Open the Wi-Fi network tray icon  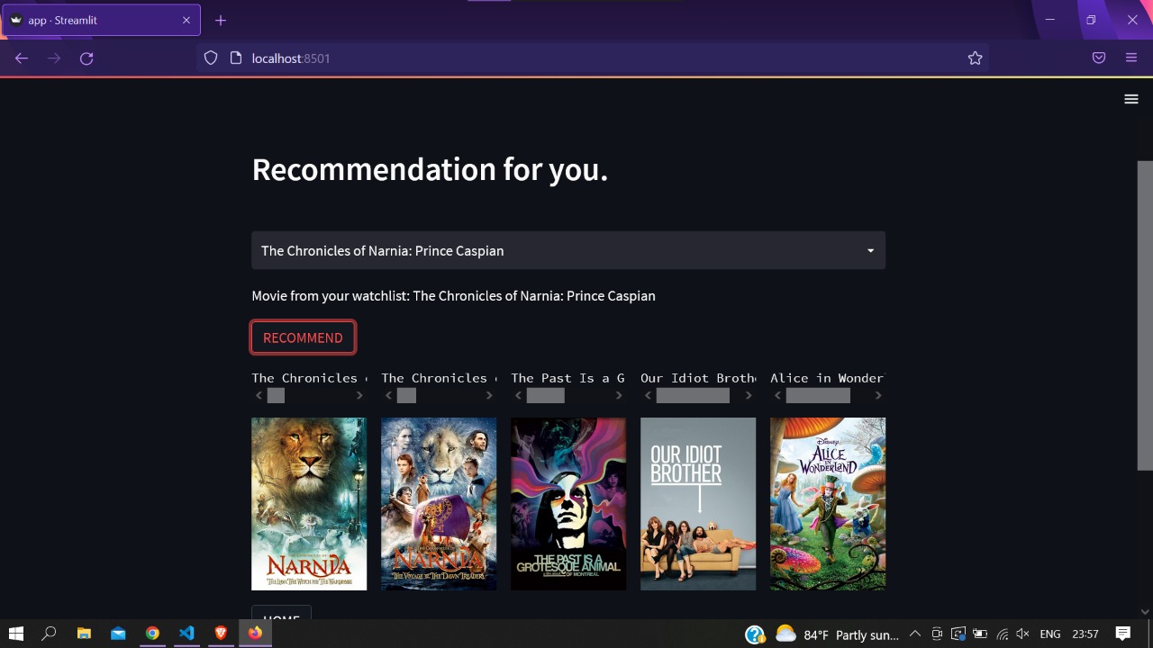pos(1003,634)
